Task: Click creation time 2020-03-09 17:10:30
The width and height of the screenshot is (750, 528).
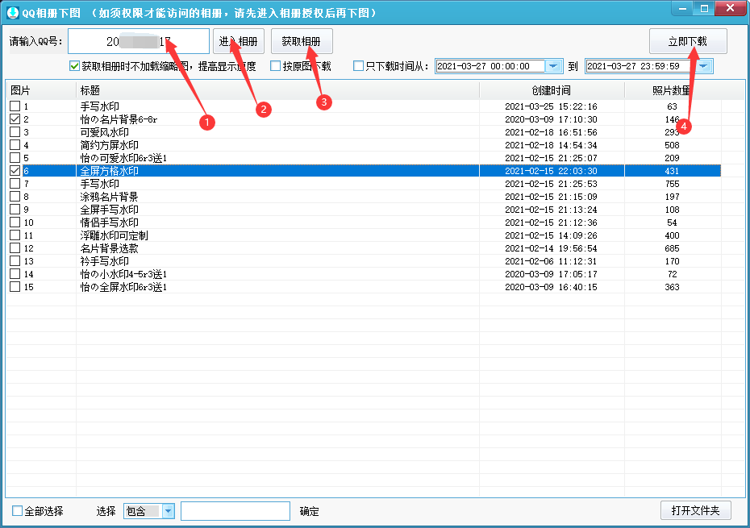Action: point(551,119)
